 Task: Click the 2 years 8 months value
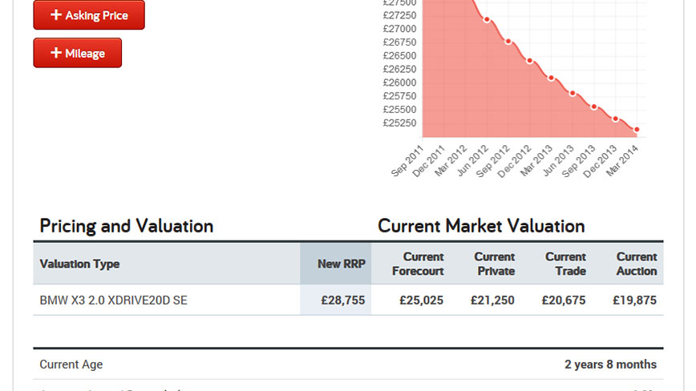pyautogui.click(x=610, y=365)
